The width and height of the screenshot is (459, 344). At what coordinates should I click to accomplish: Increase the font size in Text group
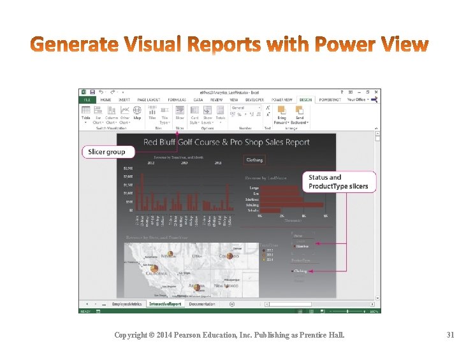coord(268,108)
